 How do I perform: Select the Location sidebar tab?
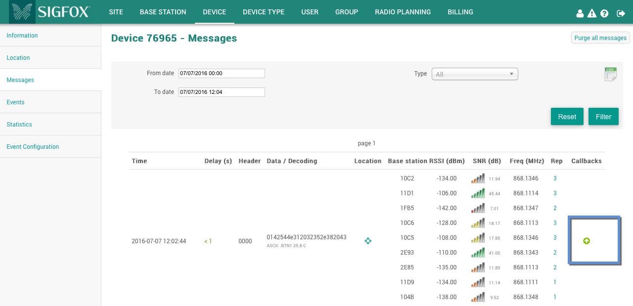click(18, 58)
